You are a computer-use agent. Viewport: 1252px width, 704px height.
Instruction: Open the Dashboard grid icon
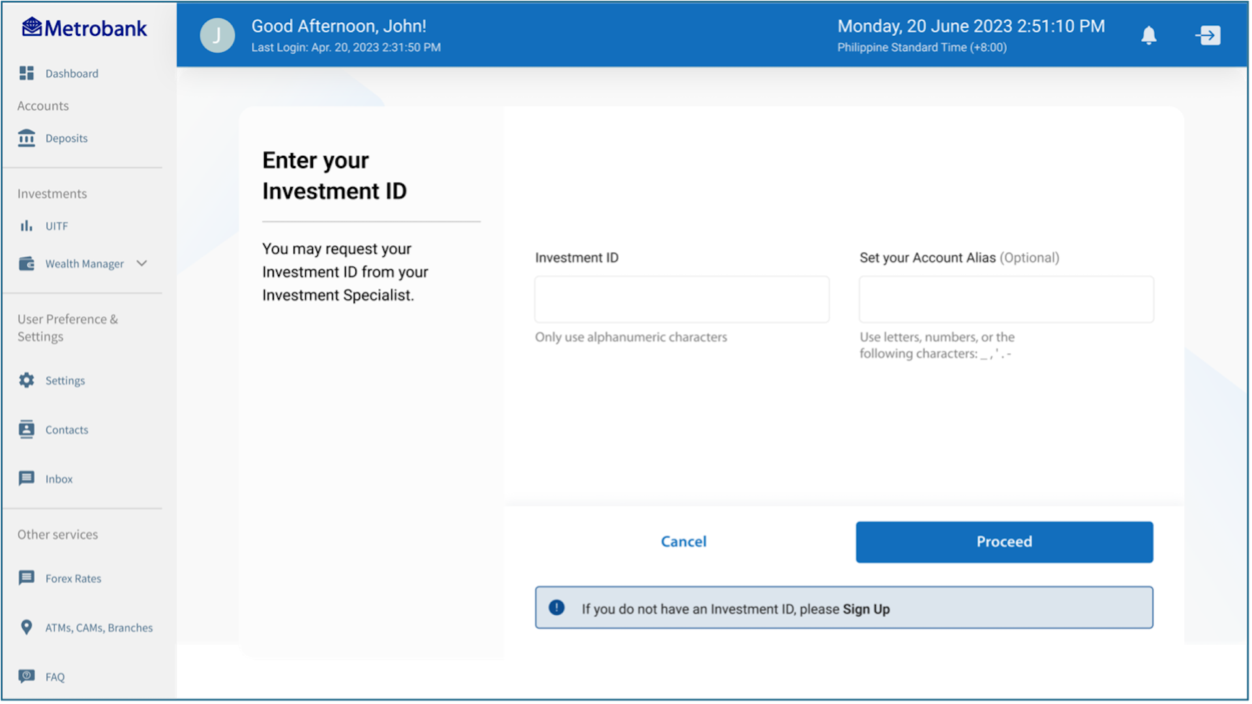(x=26, y=73)
